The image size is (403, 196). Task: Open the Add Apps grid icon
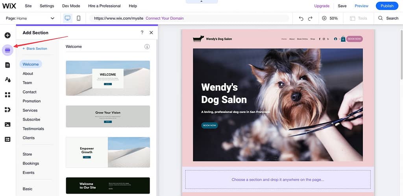8,95
